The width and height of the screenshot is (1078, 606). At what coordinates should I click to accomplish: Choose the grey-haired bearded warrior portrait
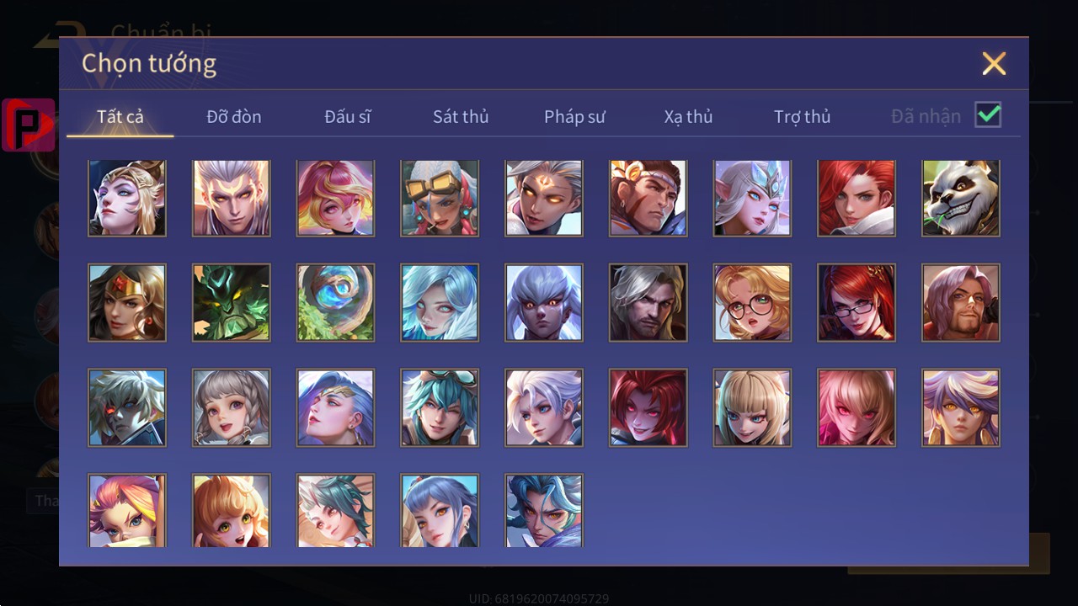648,302
